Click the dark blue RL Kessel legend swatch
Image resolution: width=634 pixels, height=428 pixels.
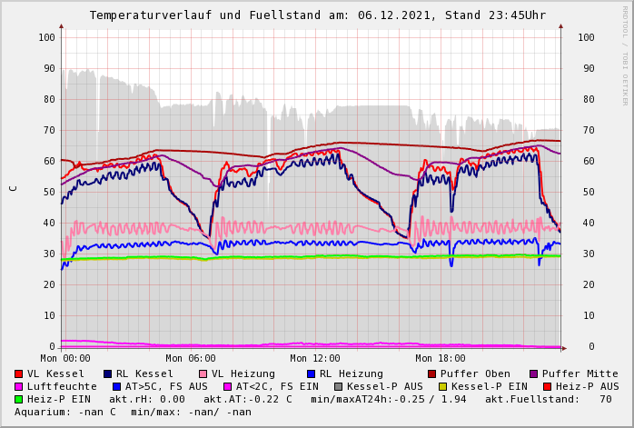coord(107,373)
